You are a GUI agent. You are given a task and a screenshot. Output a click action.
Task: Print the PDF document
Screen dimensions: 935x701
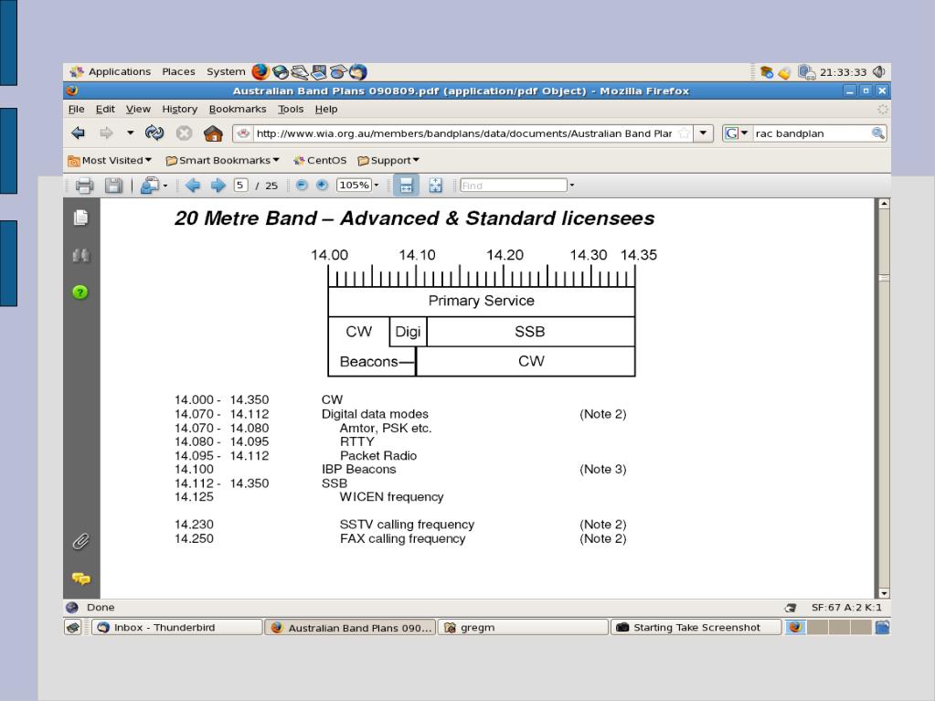[x=84, y=186]
